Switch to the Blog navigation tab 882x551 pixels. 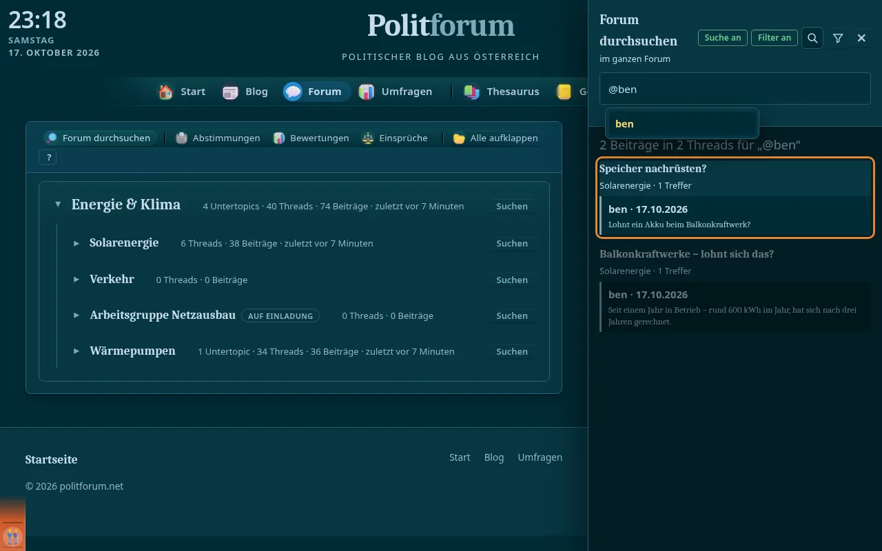pyautogui.click(x=246, y=92)
